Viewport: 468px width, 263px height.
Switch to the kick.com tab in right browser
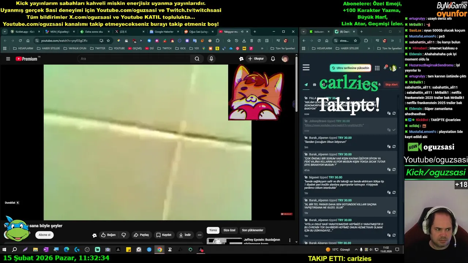(x=320, y=32)
